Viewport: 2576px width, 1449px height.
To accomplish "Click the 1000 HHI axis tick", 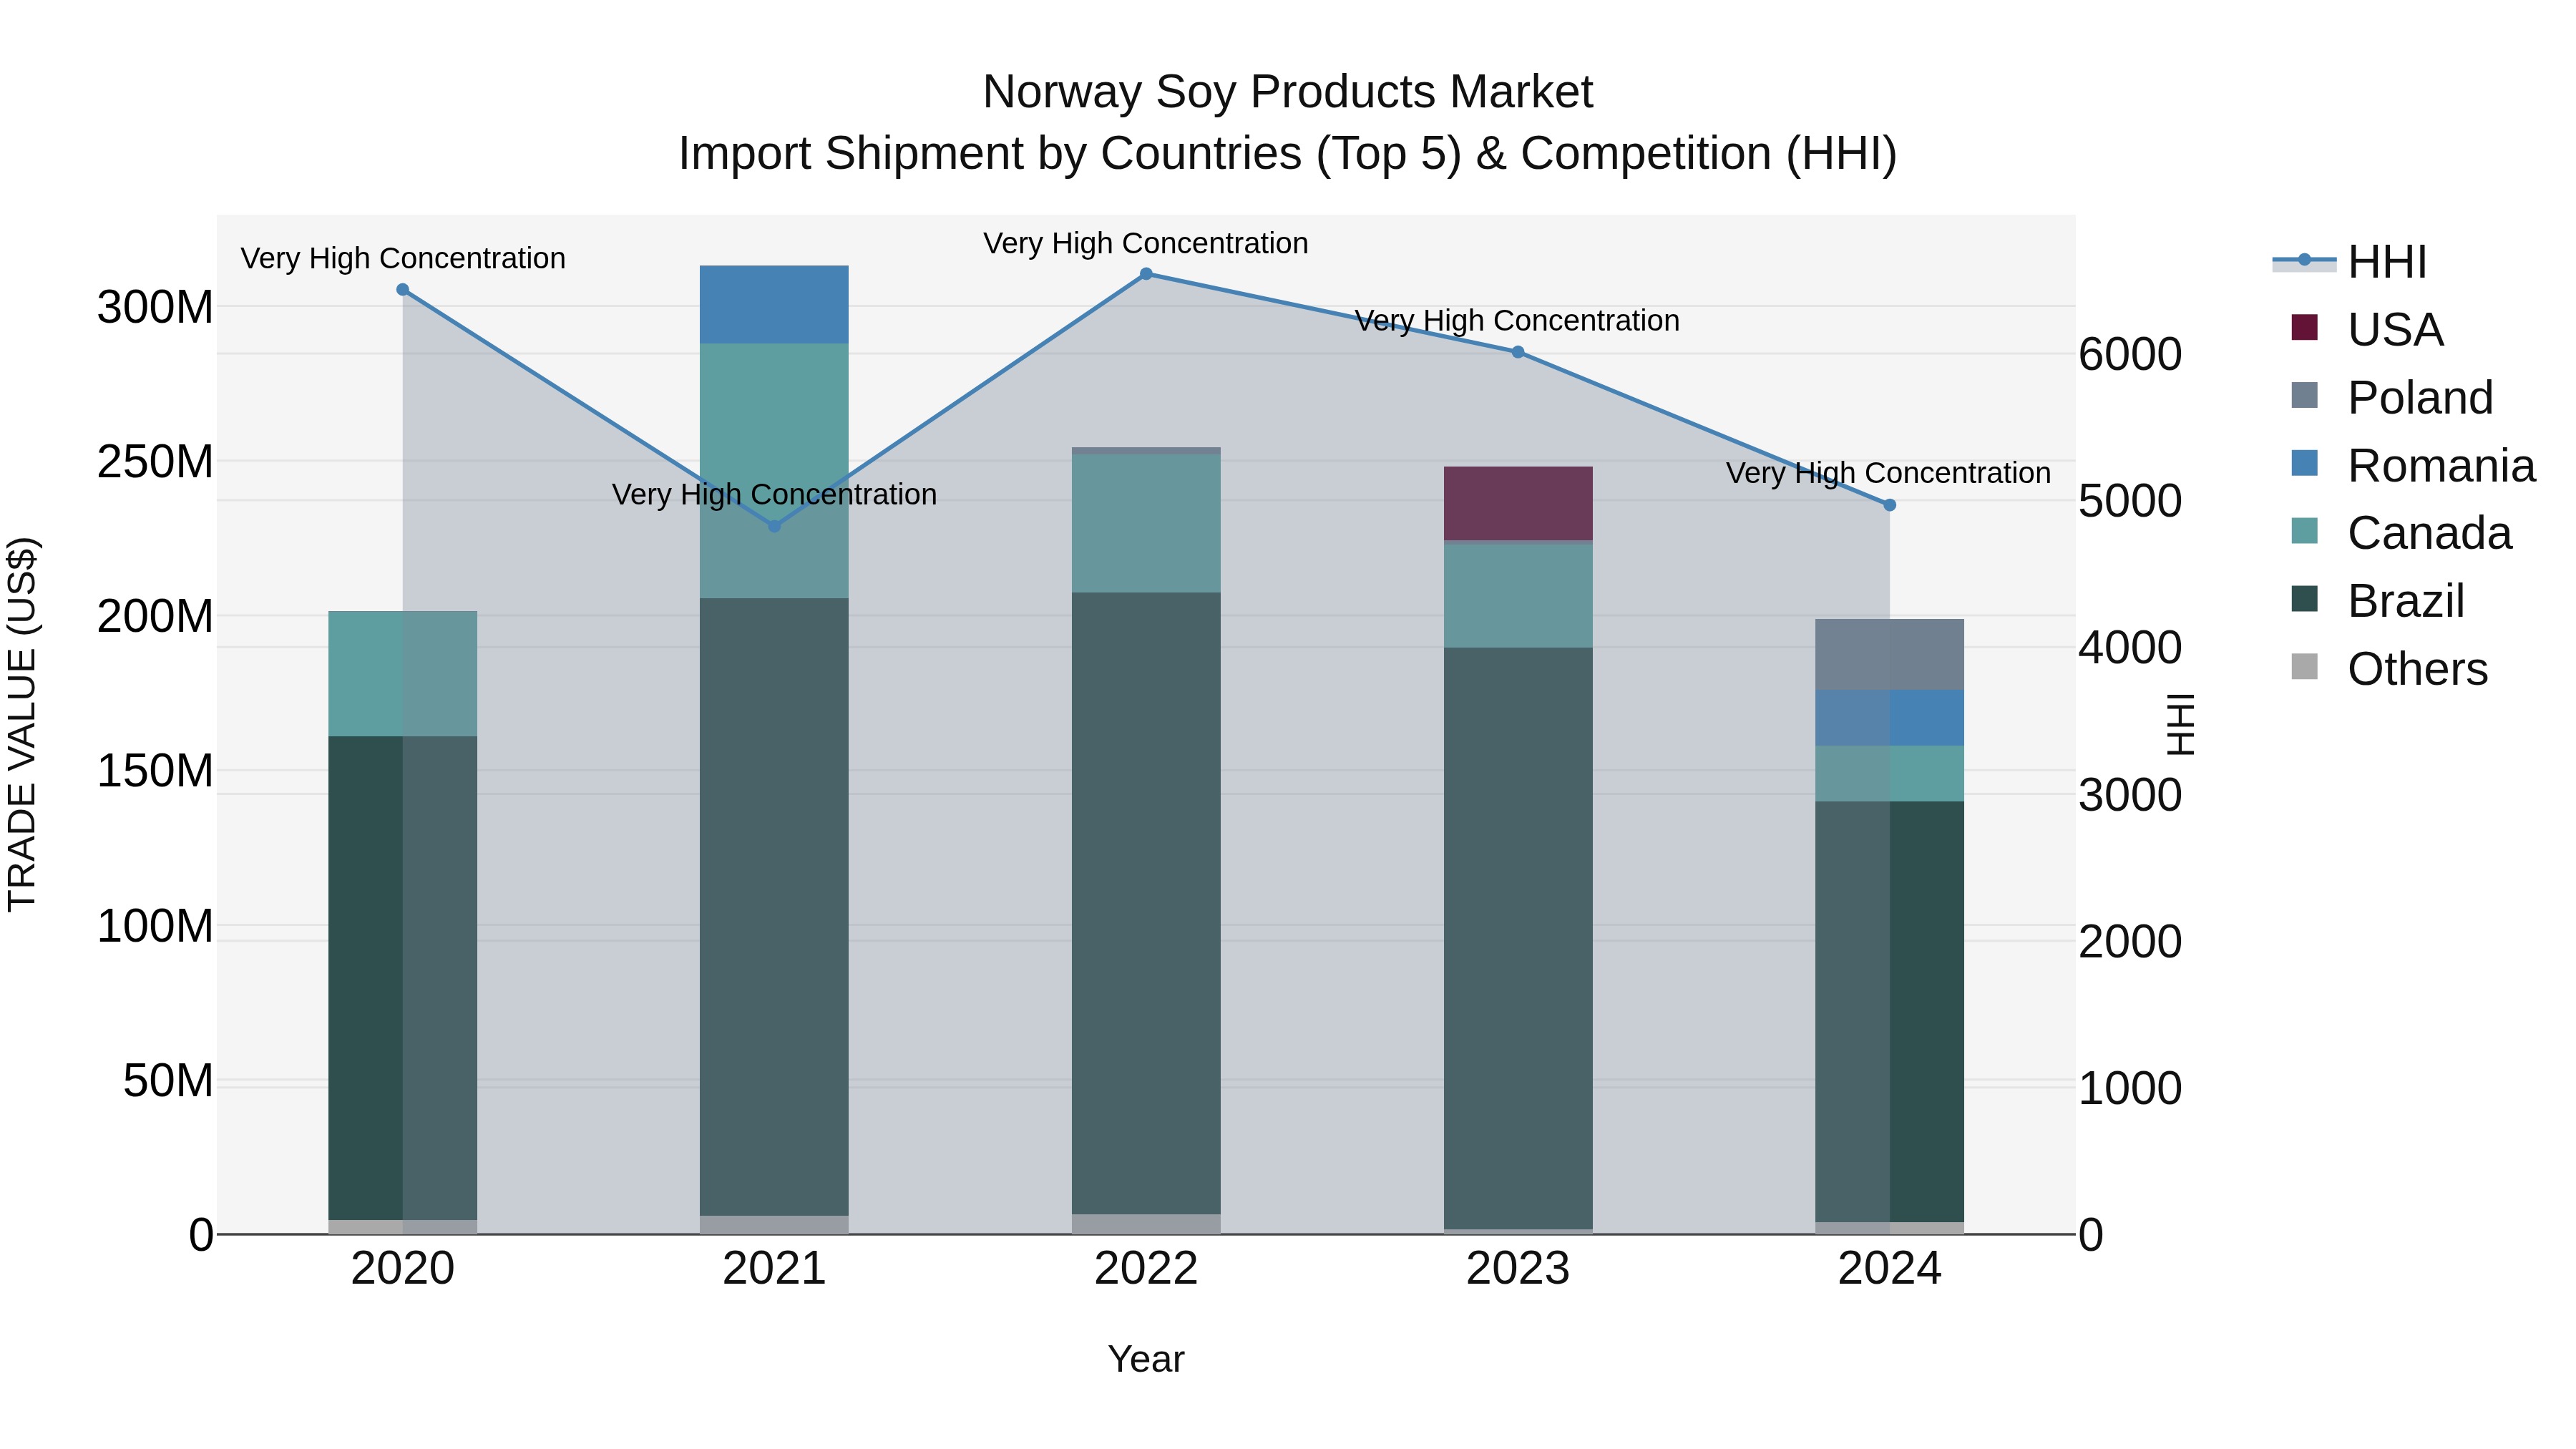I will [x=2130, y=1088].
